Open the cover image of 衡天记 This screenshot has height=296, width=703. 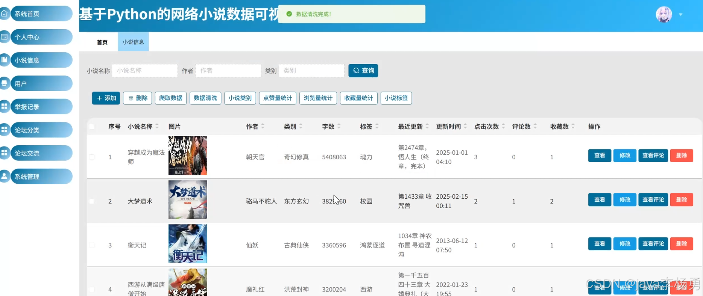coord(188,244)
